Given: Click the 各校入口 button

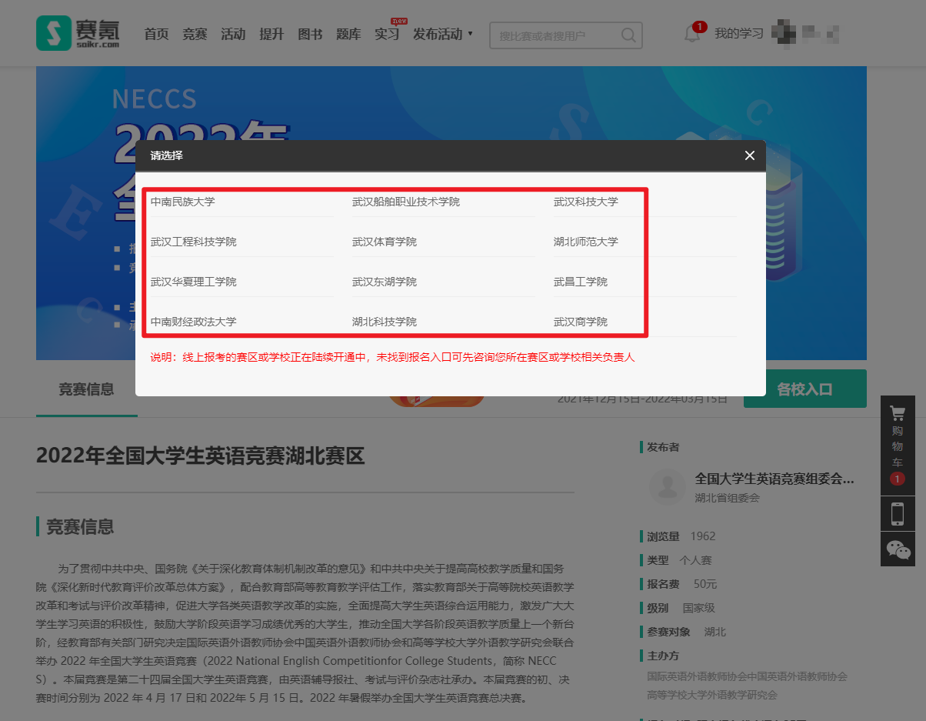Looking at the screenshot, I should tap(804, 389).
